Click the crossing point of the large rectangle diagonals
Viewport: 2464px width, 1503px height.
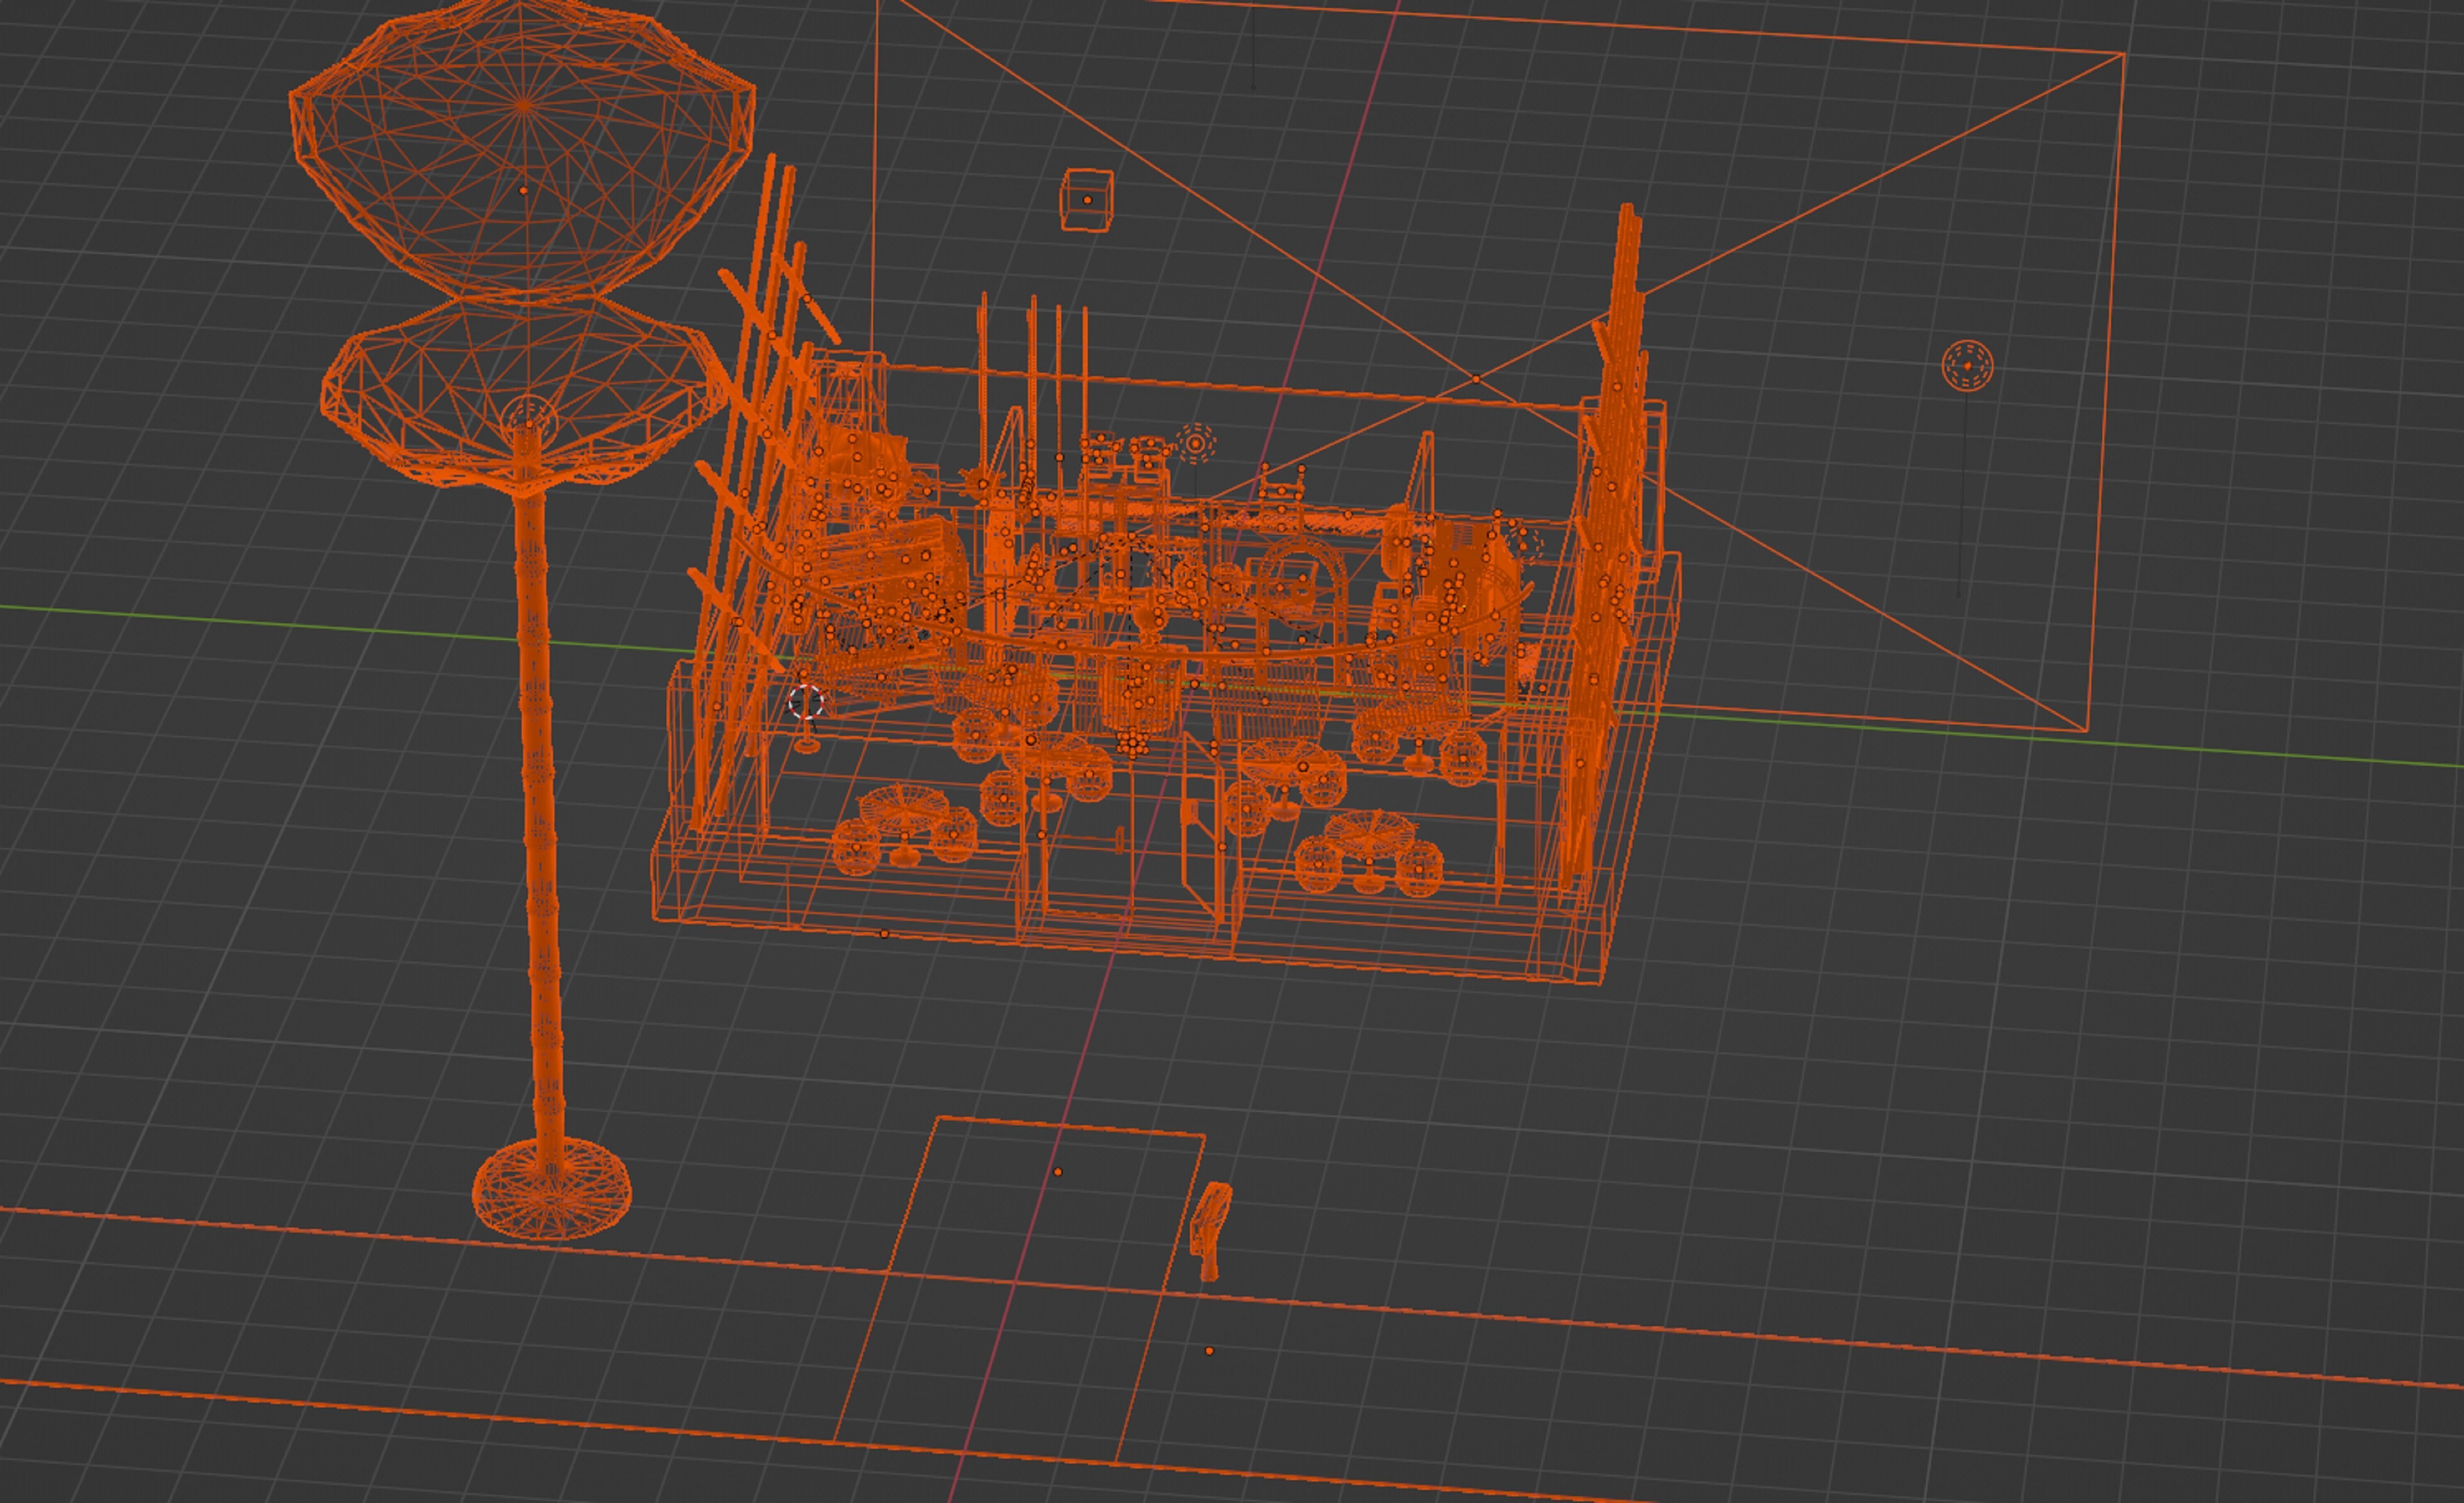1476,379
